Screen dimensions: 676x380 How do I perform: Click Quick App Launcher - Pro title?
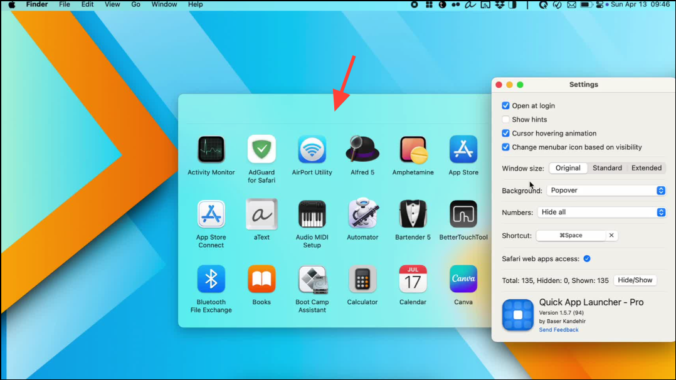pyautogui.click(x=591, y=302)
